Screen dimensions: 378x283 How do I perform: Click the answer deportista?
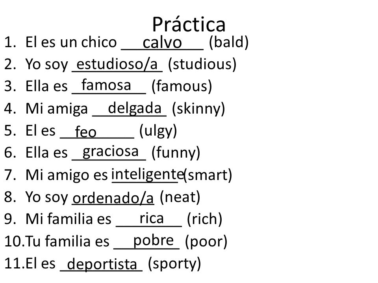(102, 264)
